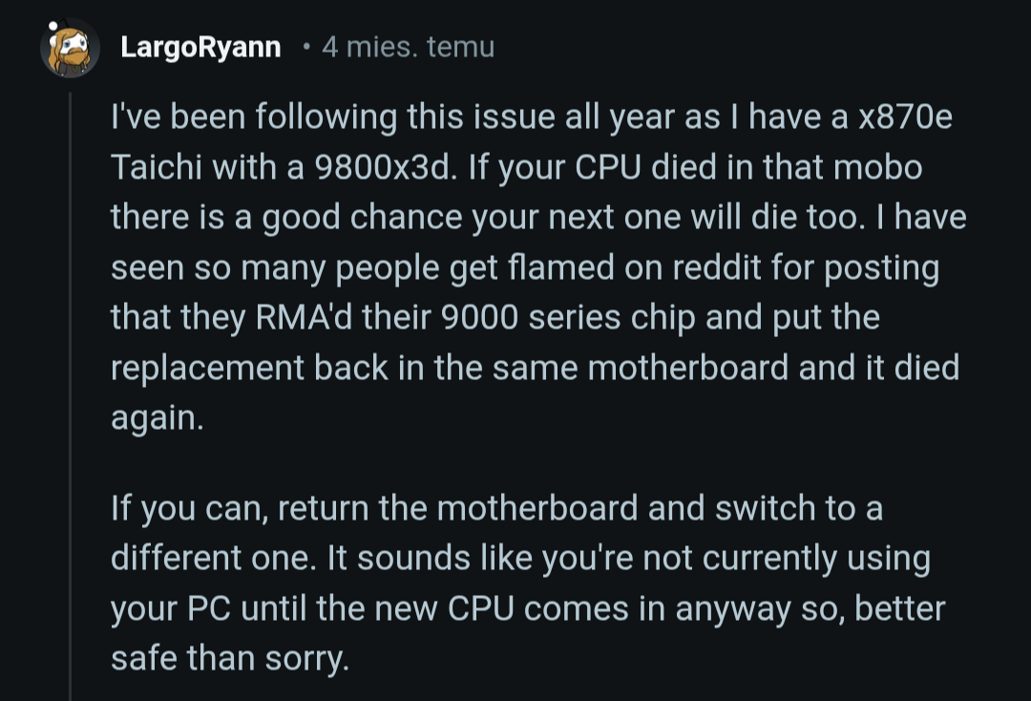Open LargoRyann's profile avatar
Viewport: 1031px width, 701px height.
click(70, 49)
